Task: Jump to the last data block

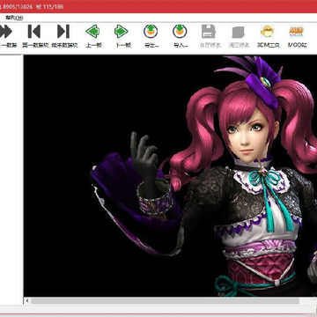Action: pyautogui.click(x=63, y=32)
